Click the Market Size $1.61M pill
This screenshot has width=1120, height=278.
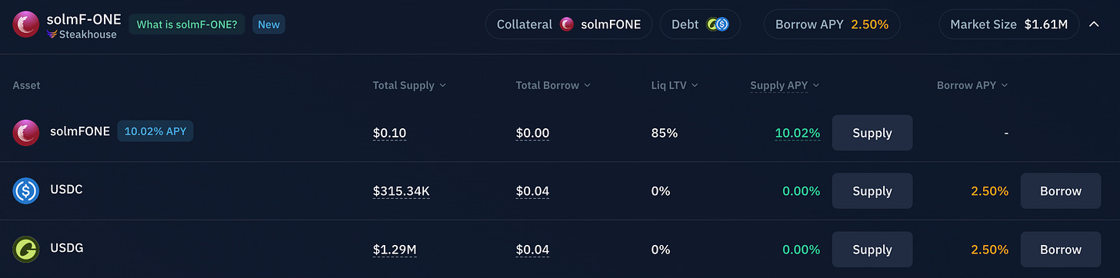tap(1009, 25)
